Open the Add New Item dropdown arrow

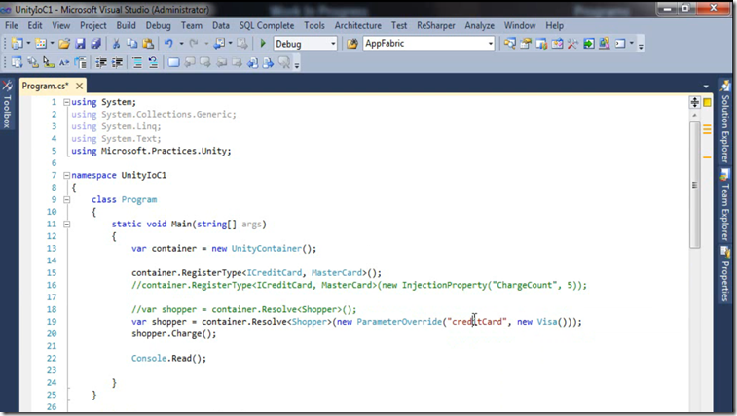[53, 44]
